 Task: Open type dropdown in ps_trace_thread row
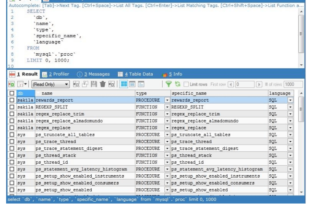click(x=167, y=142)
